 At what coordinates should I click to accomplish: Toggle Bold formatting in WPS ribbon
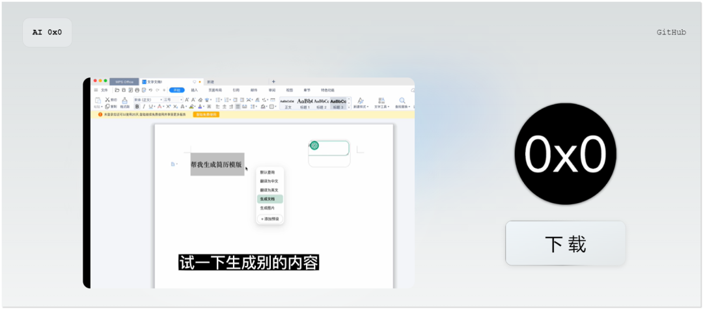[x=137, y=107]
